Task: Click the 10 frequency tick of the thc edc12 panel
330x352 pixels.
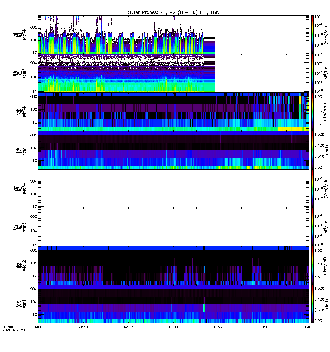Action: coord(35,276)
